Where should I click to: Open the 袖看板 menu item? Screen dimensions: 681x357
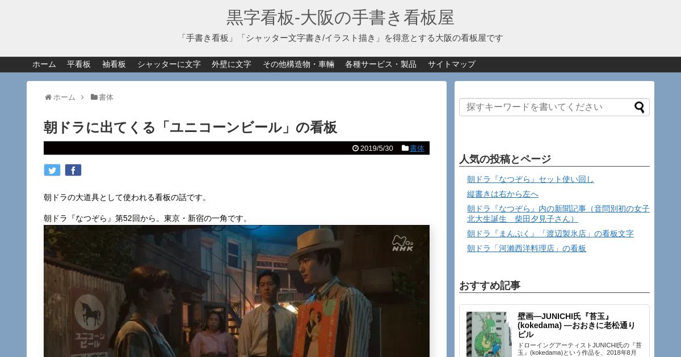114,65
